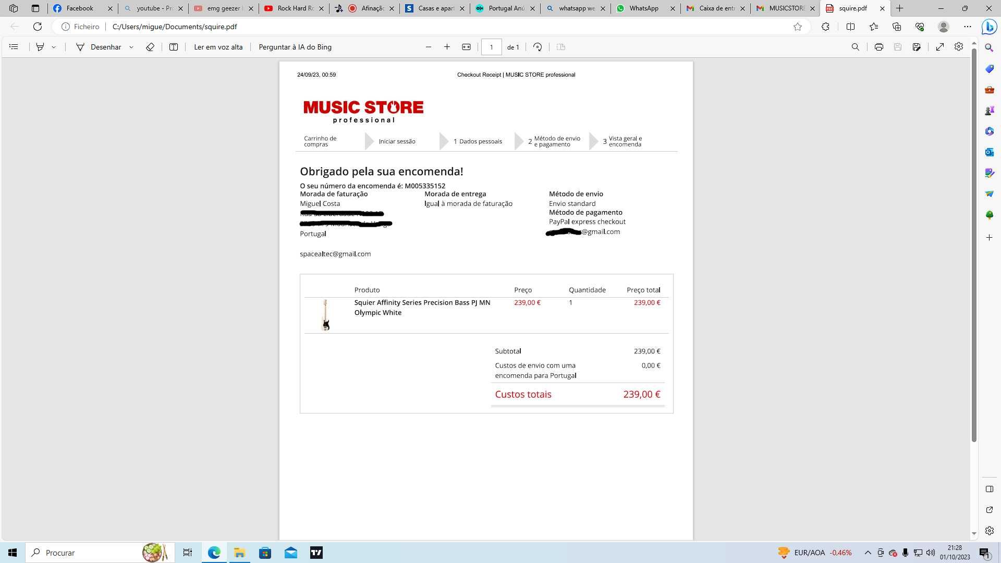Image resolution: width=1001 pixels, height=563 pixels.
Task: Open Browser essentials heart icon
Action: 920,27
